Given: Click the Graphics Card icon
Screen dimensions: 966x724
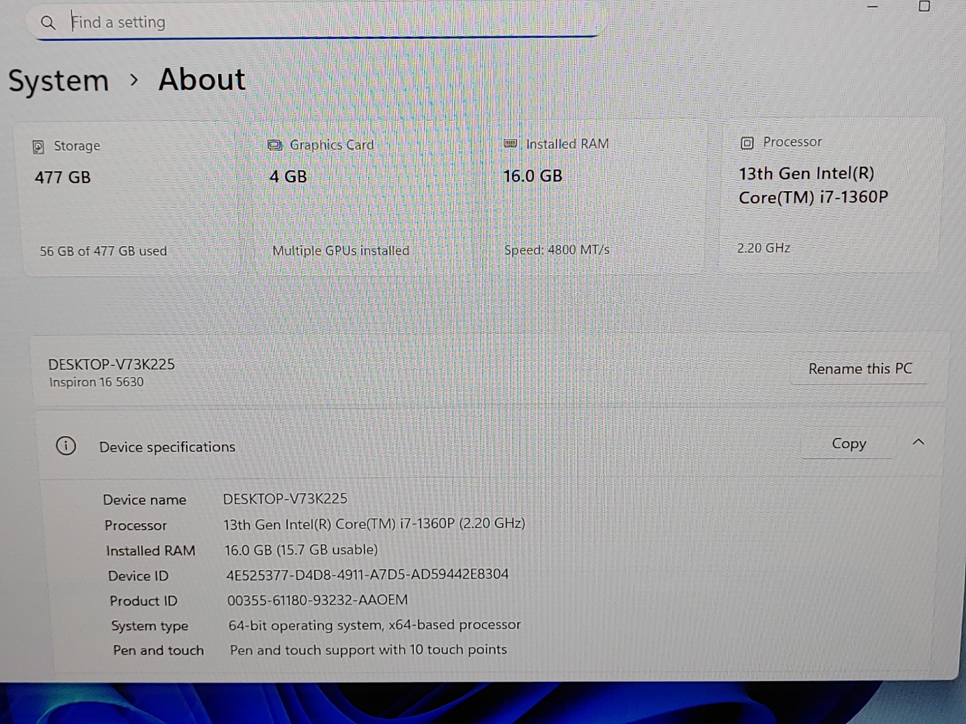Looking at the screenshot, I should pos(274,145).
